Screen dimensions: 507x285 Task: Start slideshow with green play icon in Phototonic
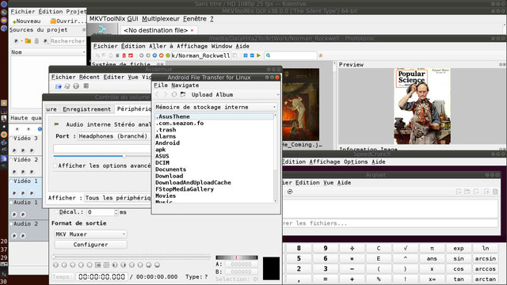pos(259,55)
